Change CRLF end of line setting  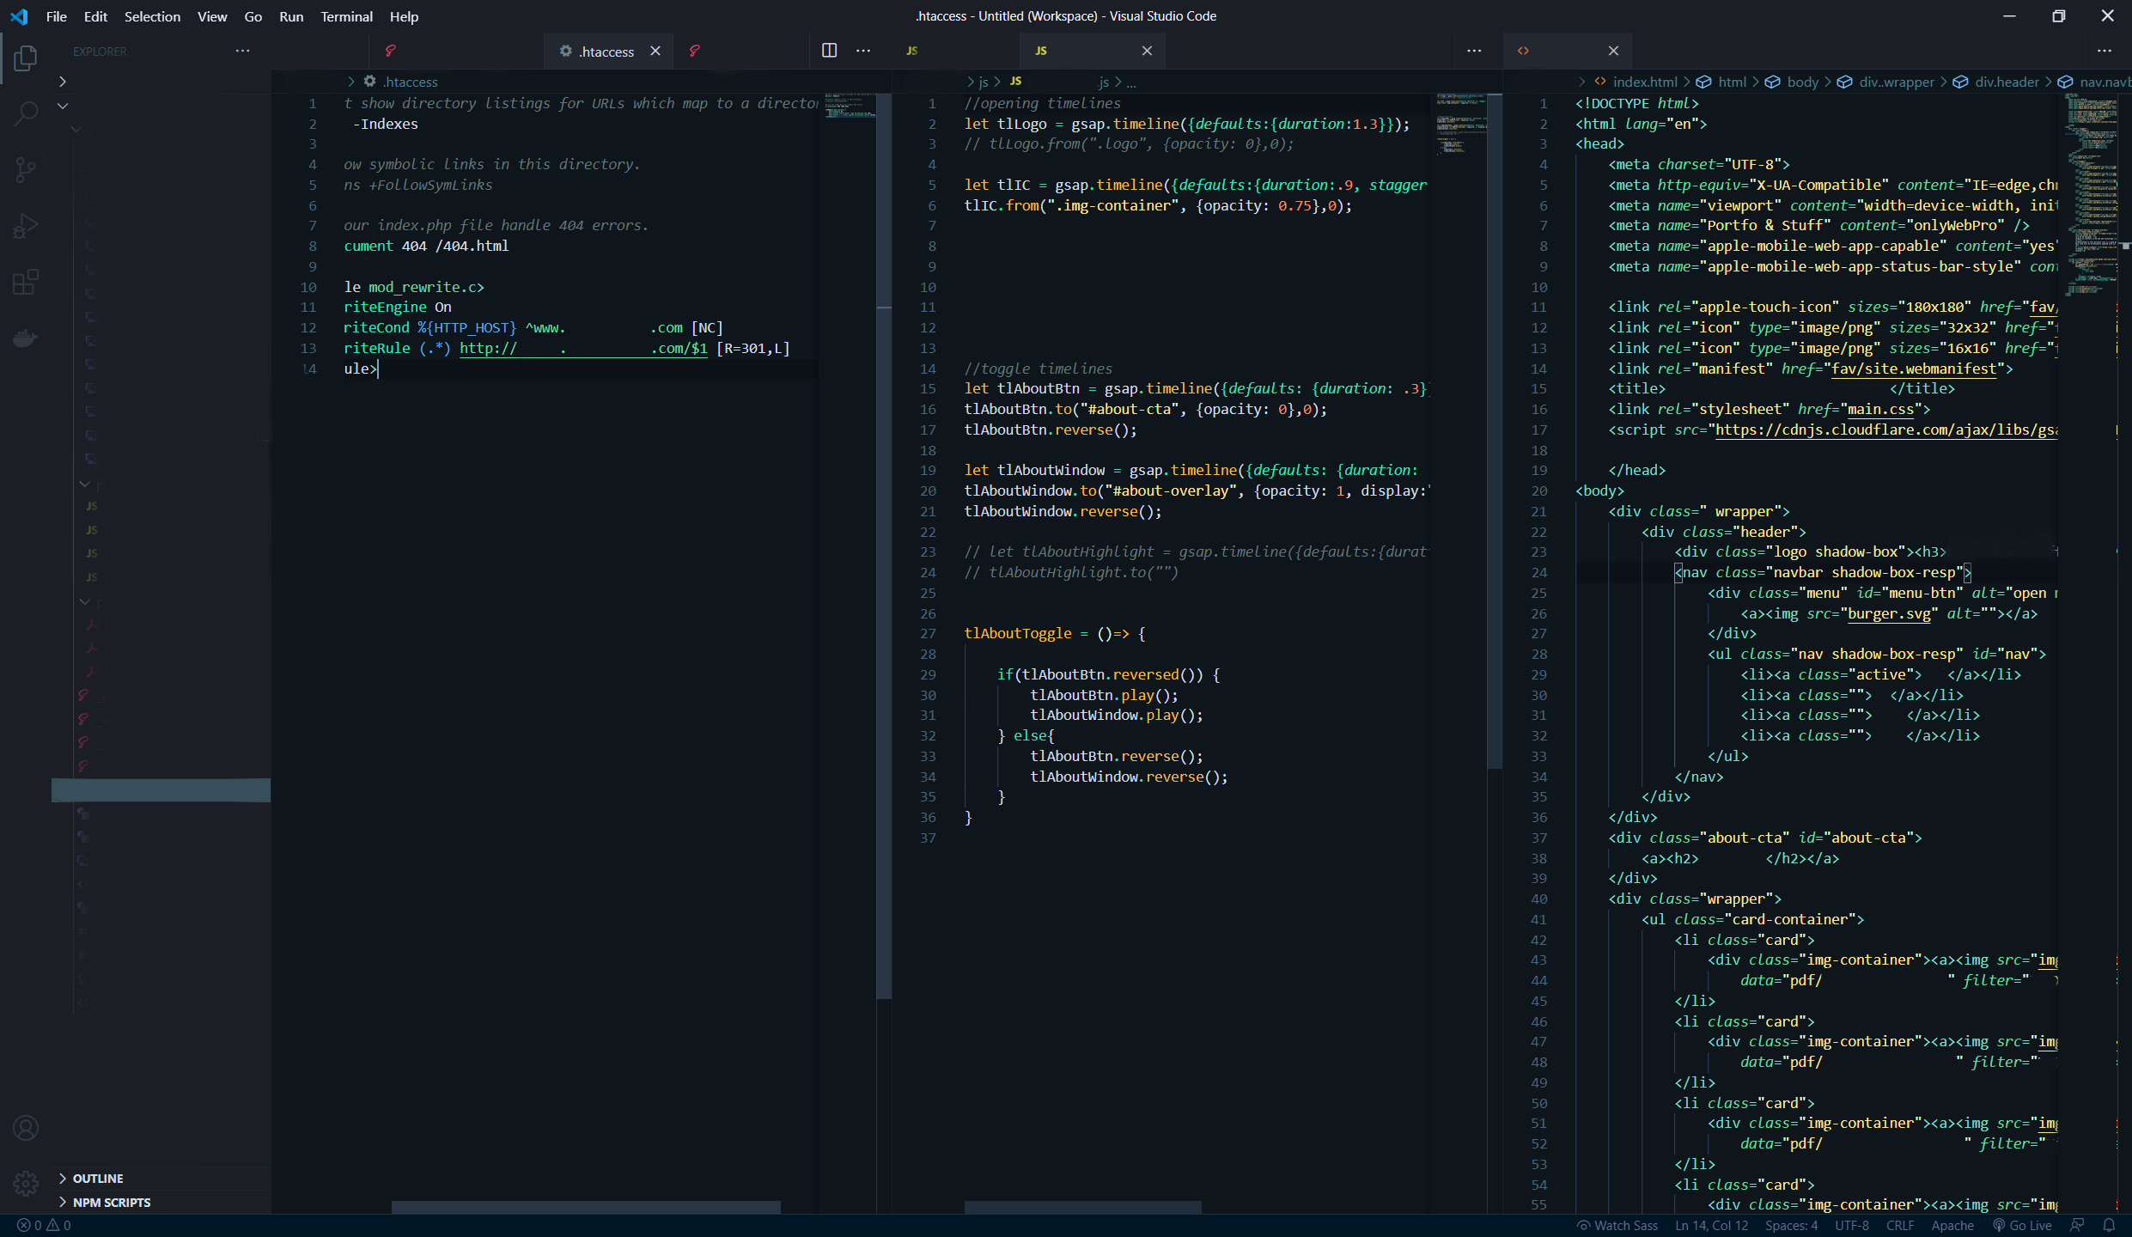(x=1899, y=1226)
